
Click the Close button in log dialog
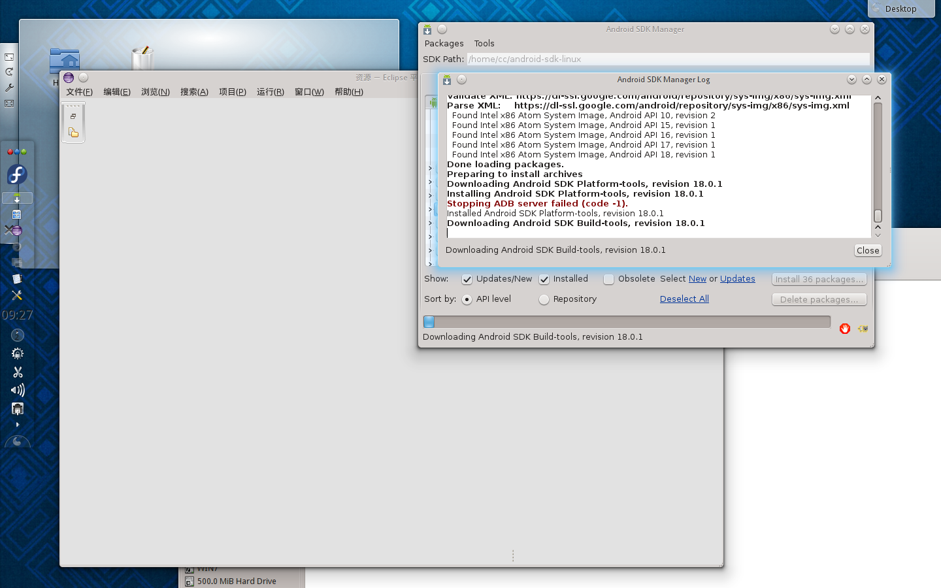[x=868, y=251]
